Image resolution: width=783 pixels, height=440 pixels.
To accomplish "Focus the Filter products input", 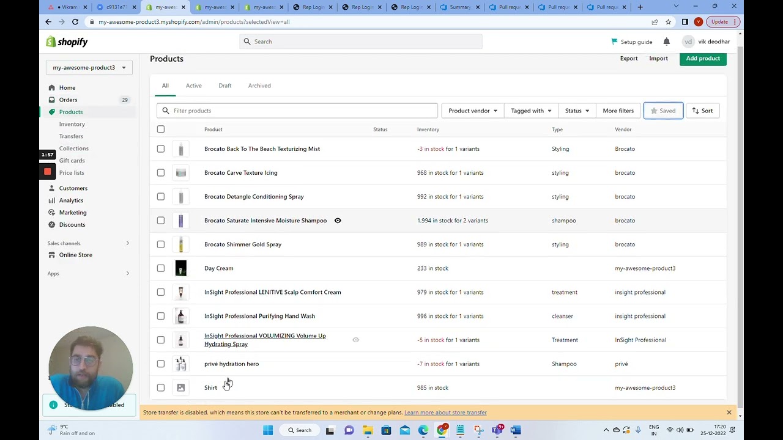I will [297, 111].
